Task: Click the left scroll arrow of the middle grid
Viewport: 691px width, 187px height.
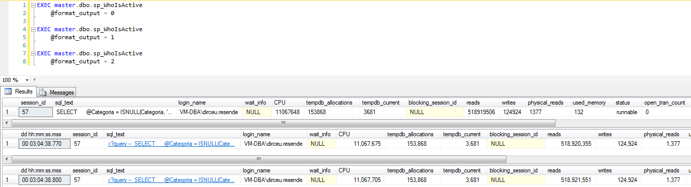Action: click(x=7, y=159)
